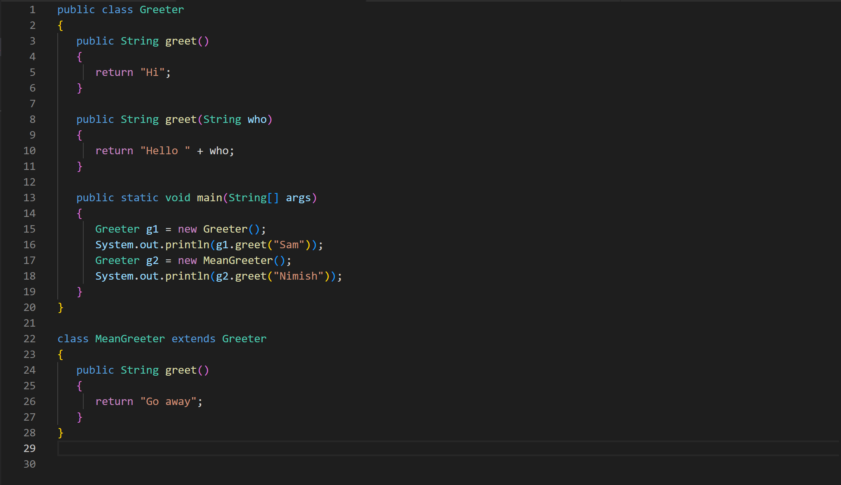
Task: Click the 'static' keyword on line 13
Action: click(139, 198)
